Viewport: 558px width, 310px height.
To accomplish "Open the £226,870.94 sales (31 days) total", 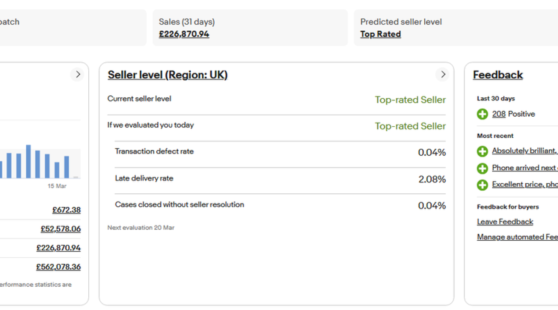I will (184, 34).
